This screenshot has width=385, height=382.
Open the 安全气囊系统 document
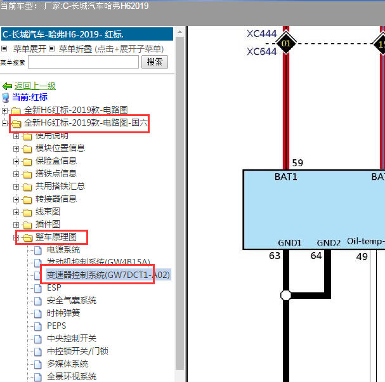72,300
